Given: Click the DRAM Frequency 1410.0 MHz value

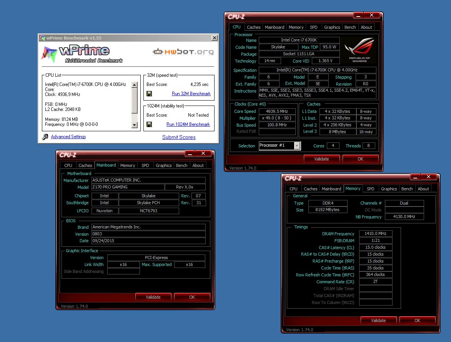Looking at the screenshot, I should [x=376, y=233].
